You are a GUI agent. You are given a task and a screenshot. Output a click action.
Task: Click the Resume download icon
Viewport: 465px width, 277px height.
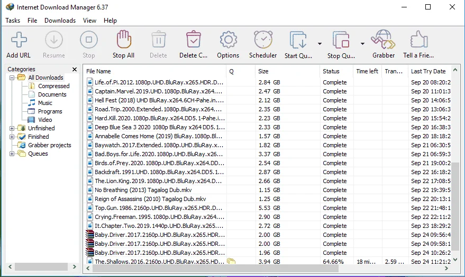53,40
